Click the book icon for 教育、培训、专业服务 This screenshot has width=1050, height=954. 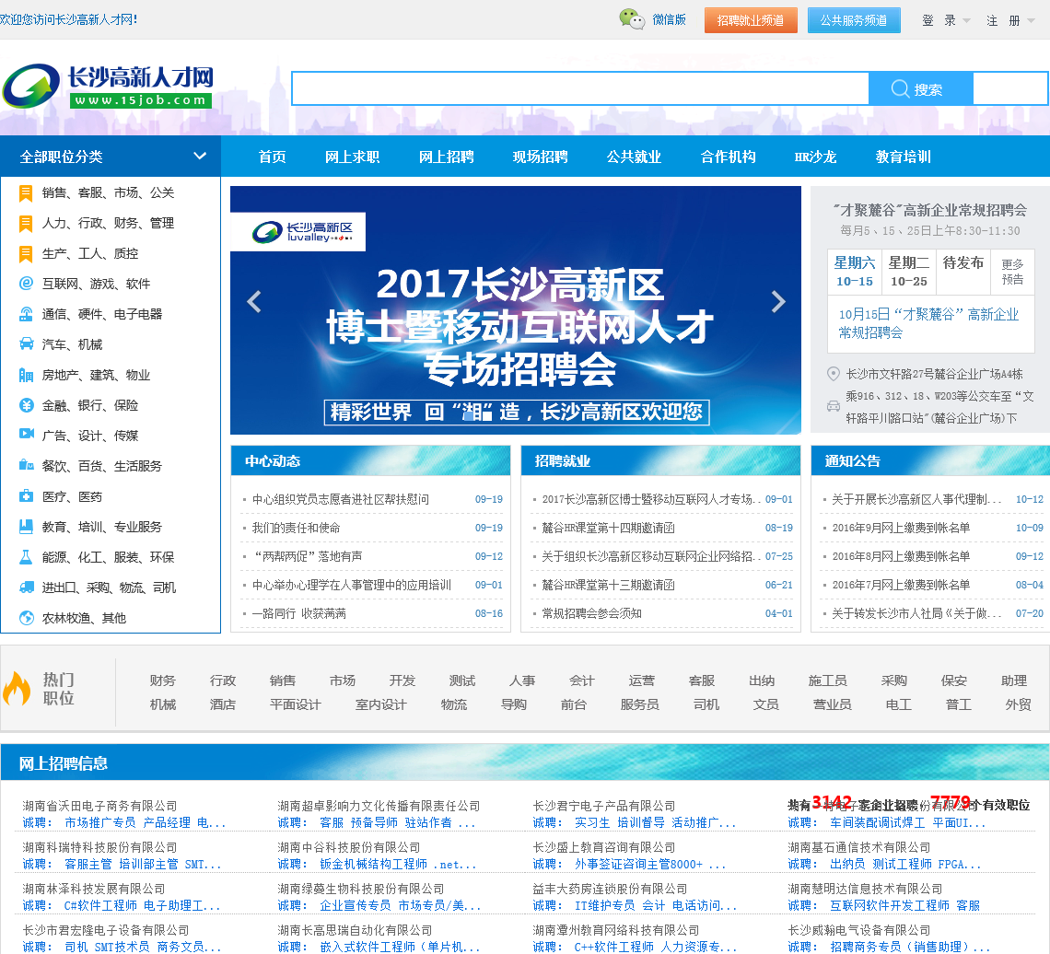click(x=26, y=526)
